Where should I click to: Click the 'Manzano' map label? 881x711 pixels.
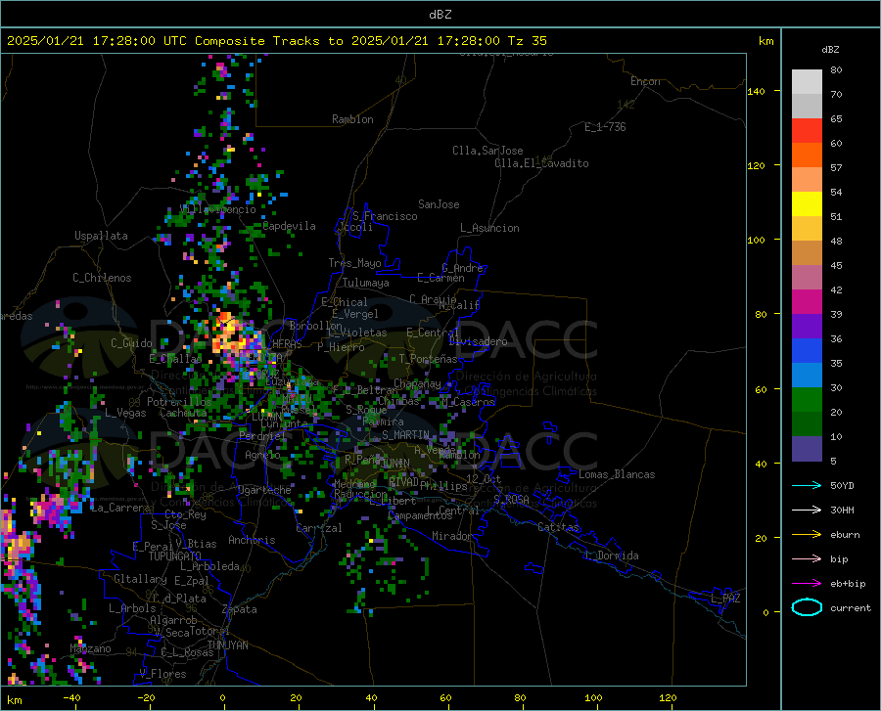(x=90, y=648)
